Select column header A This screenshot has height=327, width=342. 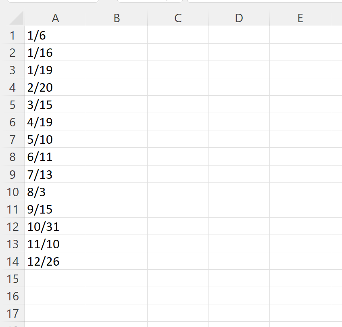pyautogui.click(x=55, y=18)
